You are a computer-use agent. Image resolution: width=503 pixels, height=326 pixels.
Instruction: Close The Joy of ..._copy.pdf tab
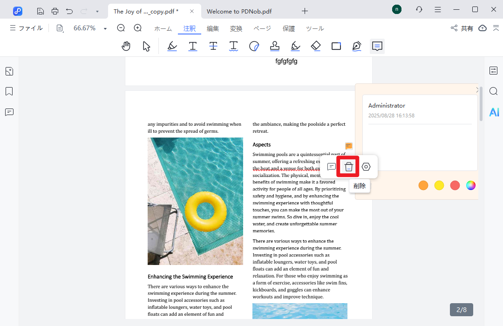tap(192, 11)
